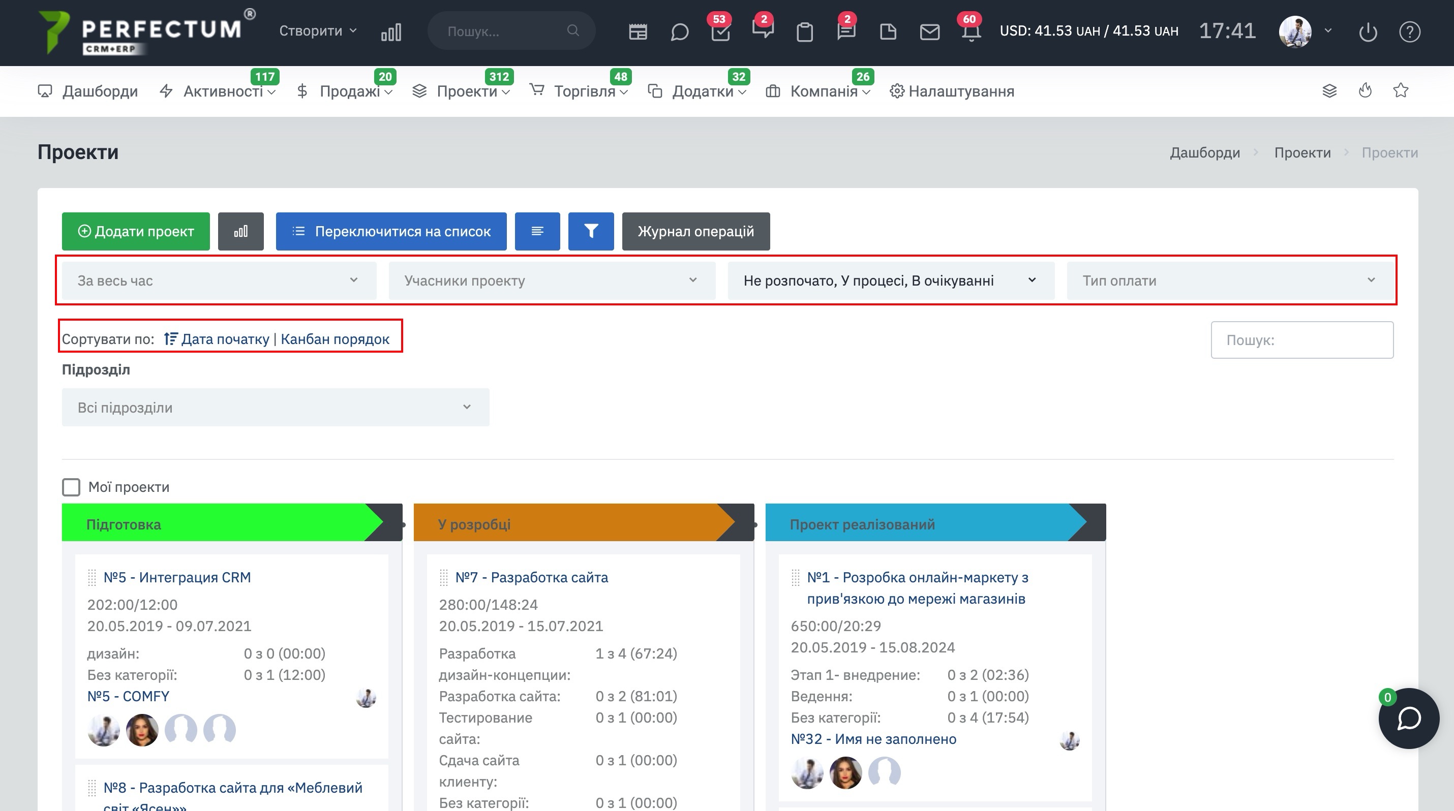Image resolution: width=1454 pixels, height=811 pixels.
Task: Click the drag handle of №5 - Интеграция CRM
Action: [x=92, y=578]
